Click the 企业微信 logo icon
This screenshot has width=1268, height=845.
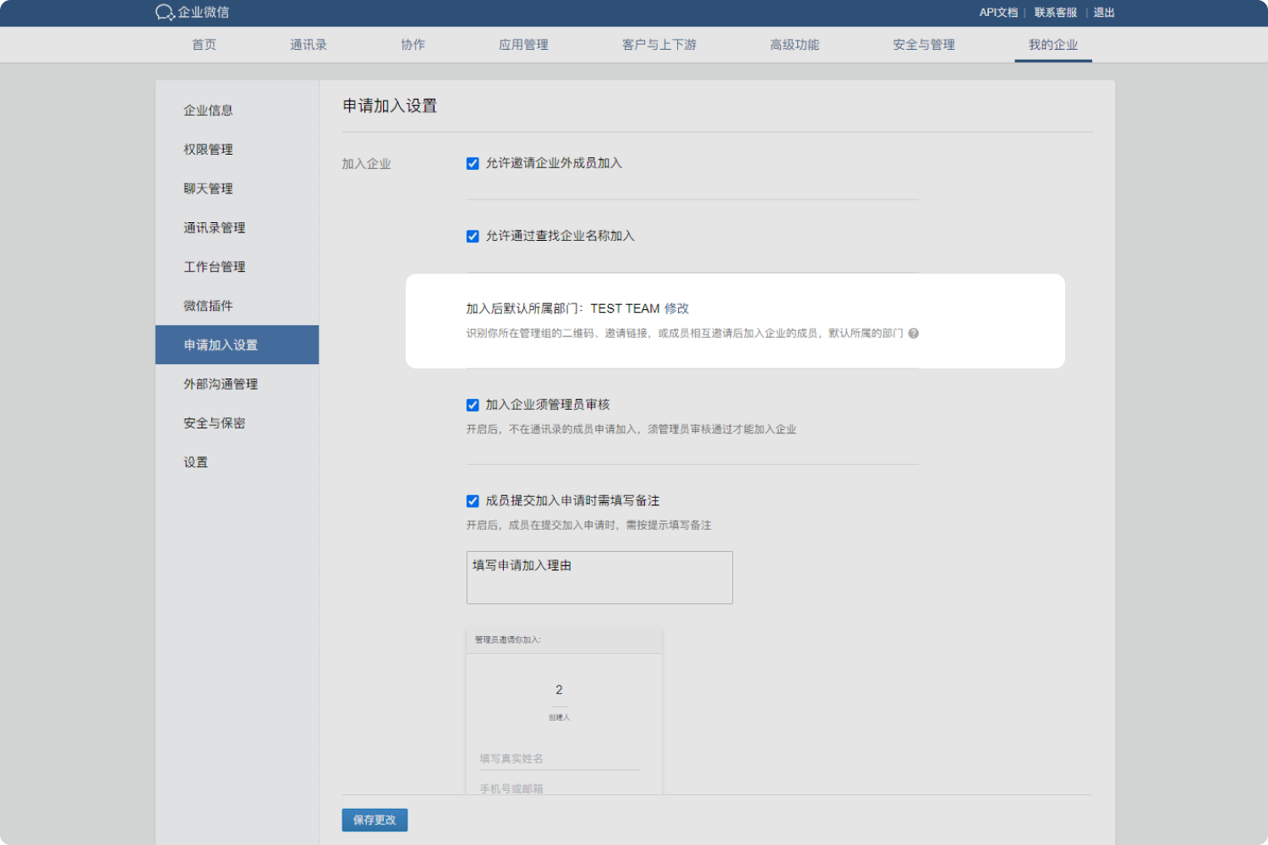[x=165, y=13]
